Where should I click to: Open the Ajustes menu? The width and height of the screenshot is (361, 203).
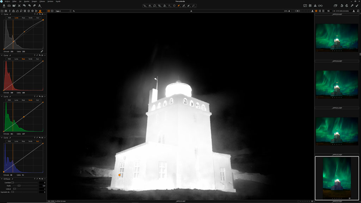click(x=26, y=1)
